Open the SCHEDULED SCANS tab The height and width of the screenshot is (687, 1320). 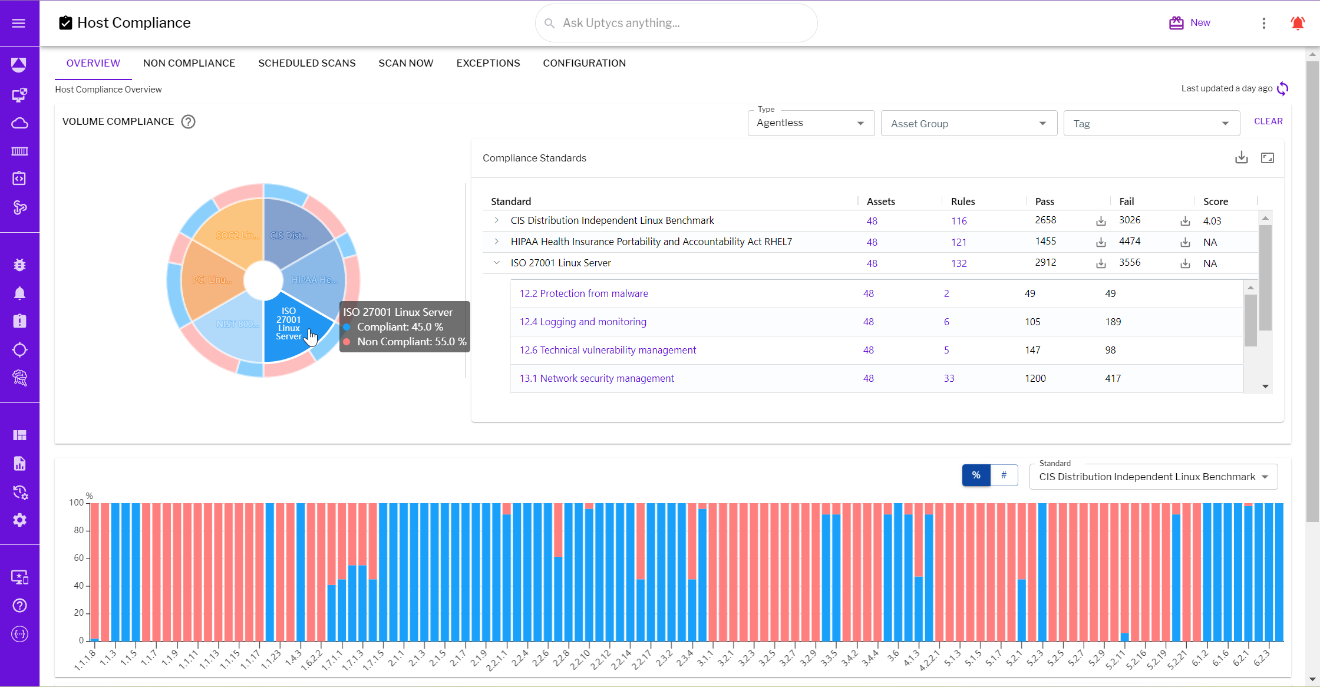click(307, 63)
